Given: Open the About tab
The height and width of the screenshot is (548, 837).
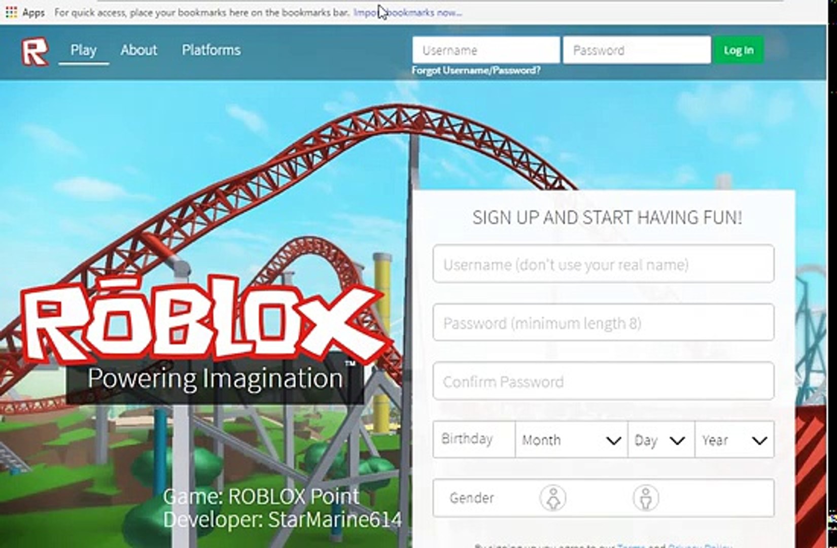Looking at the screenshot, I should (x=139, y=50).
